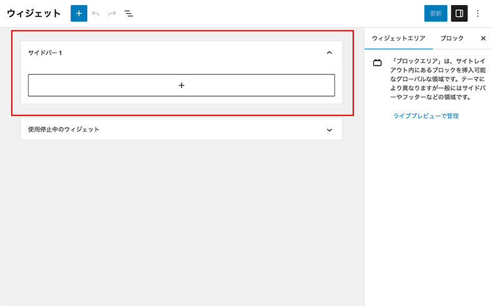Toggle the settings sidebar panel
This screenshot has height=306, width=493.
tap(459, 13)
